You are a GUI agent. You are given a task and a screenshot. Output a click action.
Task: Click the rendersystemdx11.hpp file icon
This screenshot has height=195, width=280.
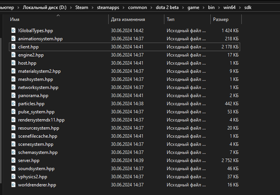point(14,120)
